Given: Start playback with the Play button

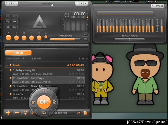Looking at the screenshot, I should tap(8, 38).
